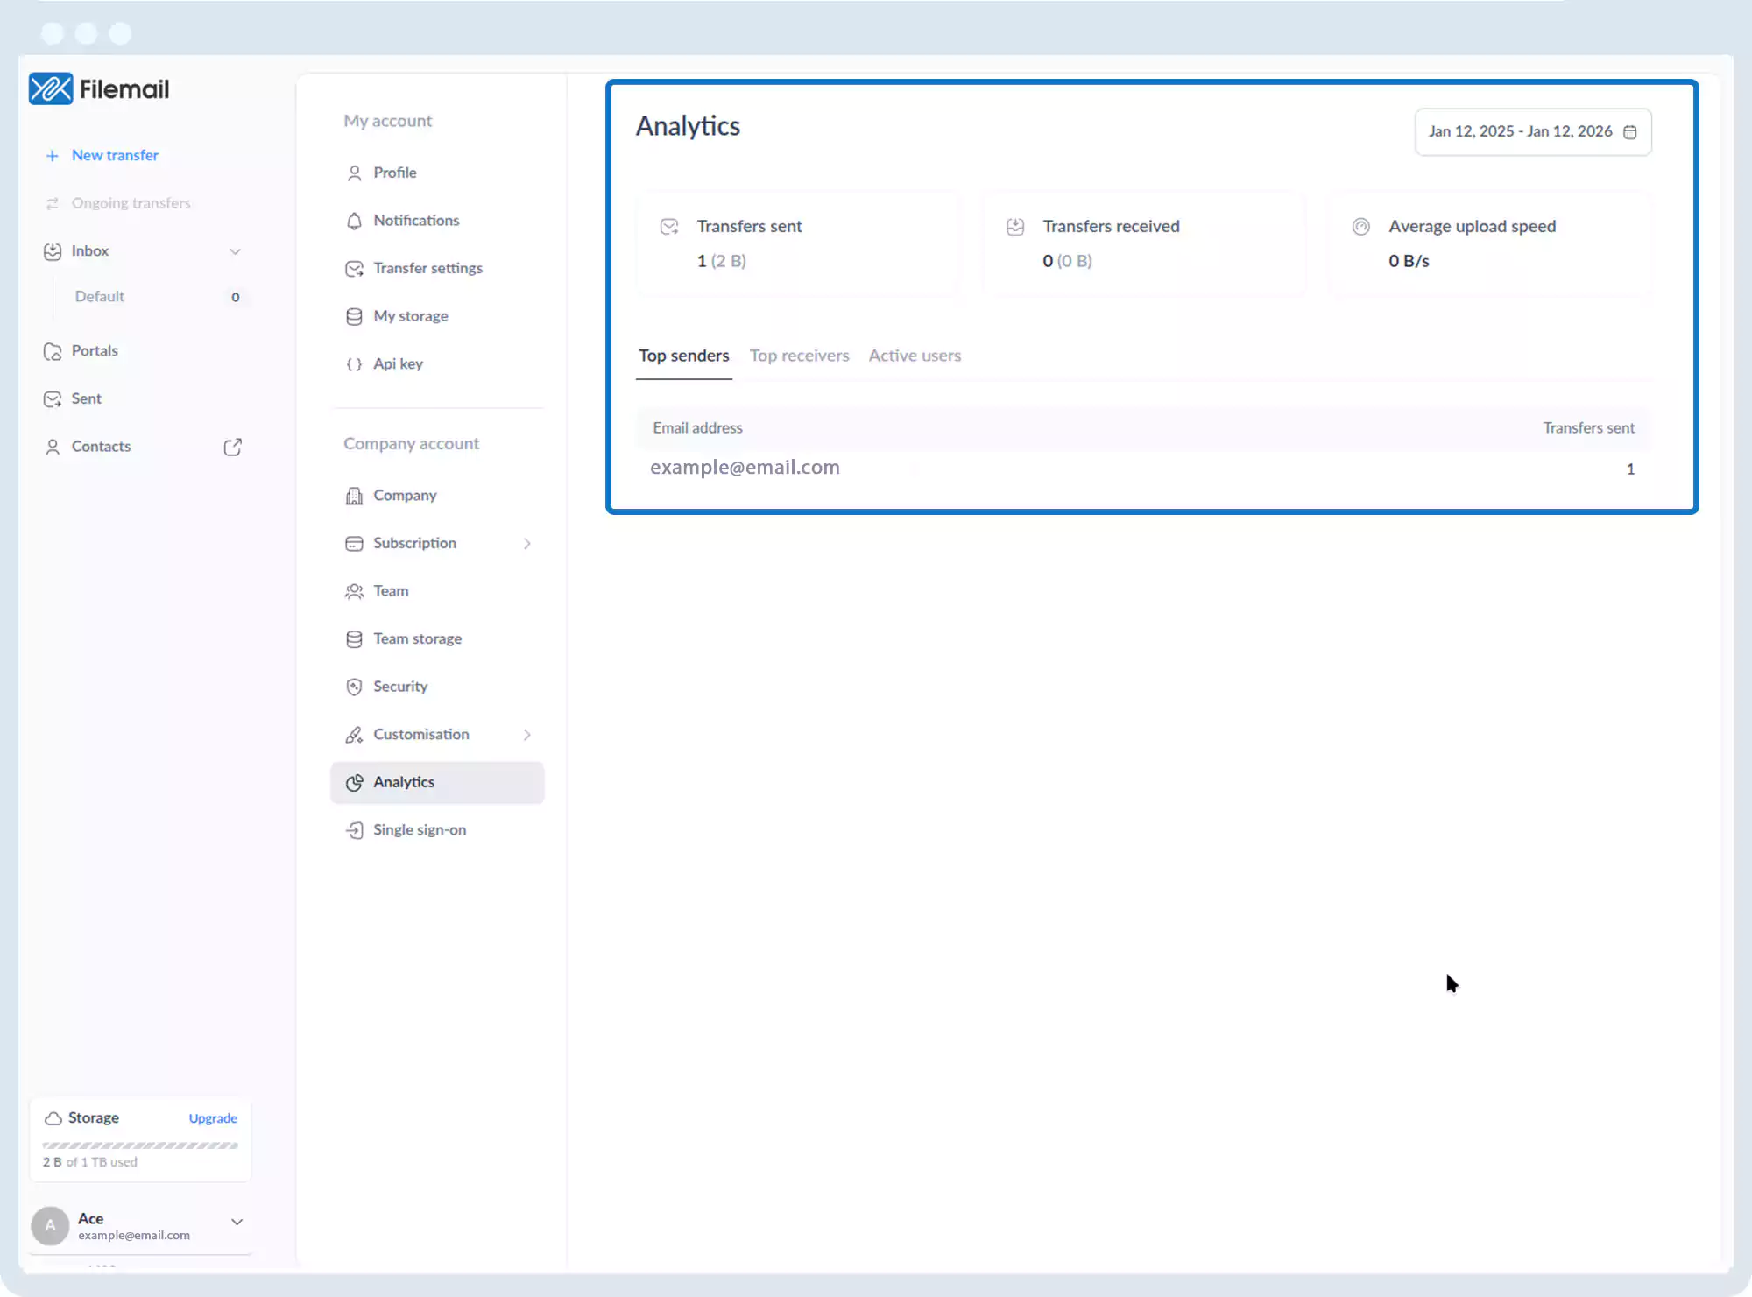
Task: Open the date range picker field
Action: [1520, 131]
